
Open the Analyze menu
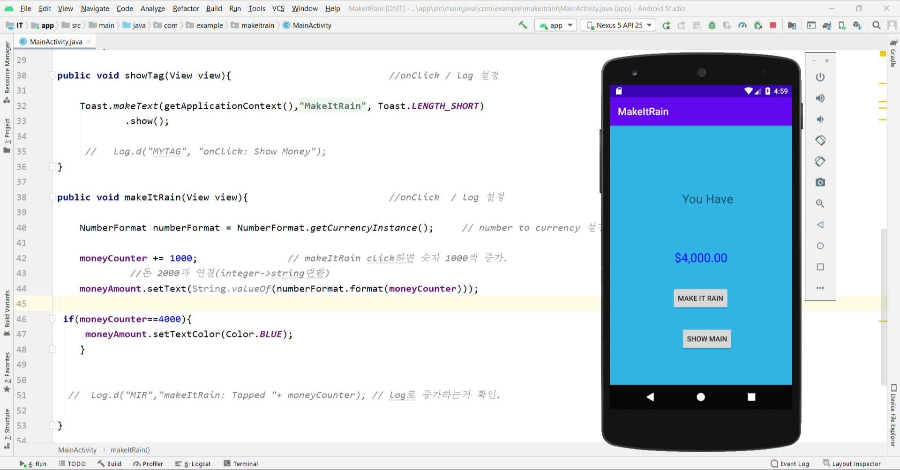153,8
